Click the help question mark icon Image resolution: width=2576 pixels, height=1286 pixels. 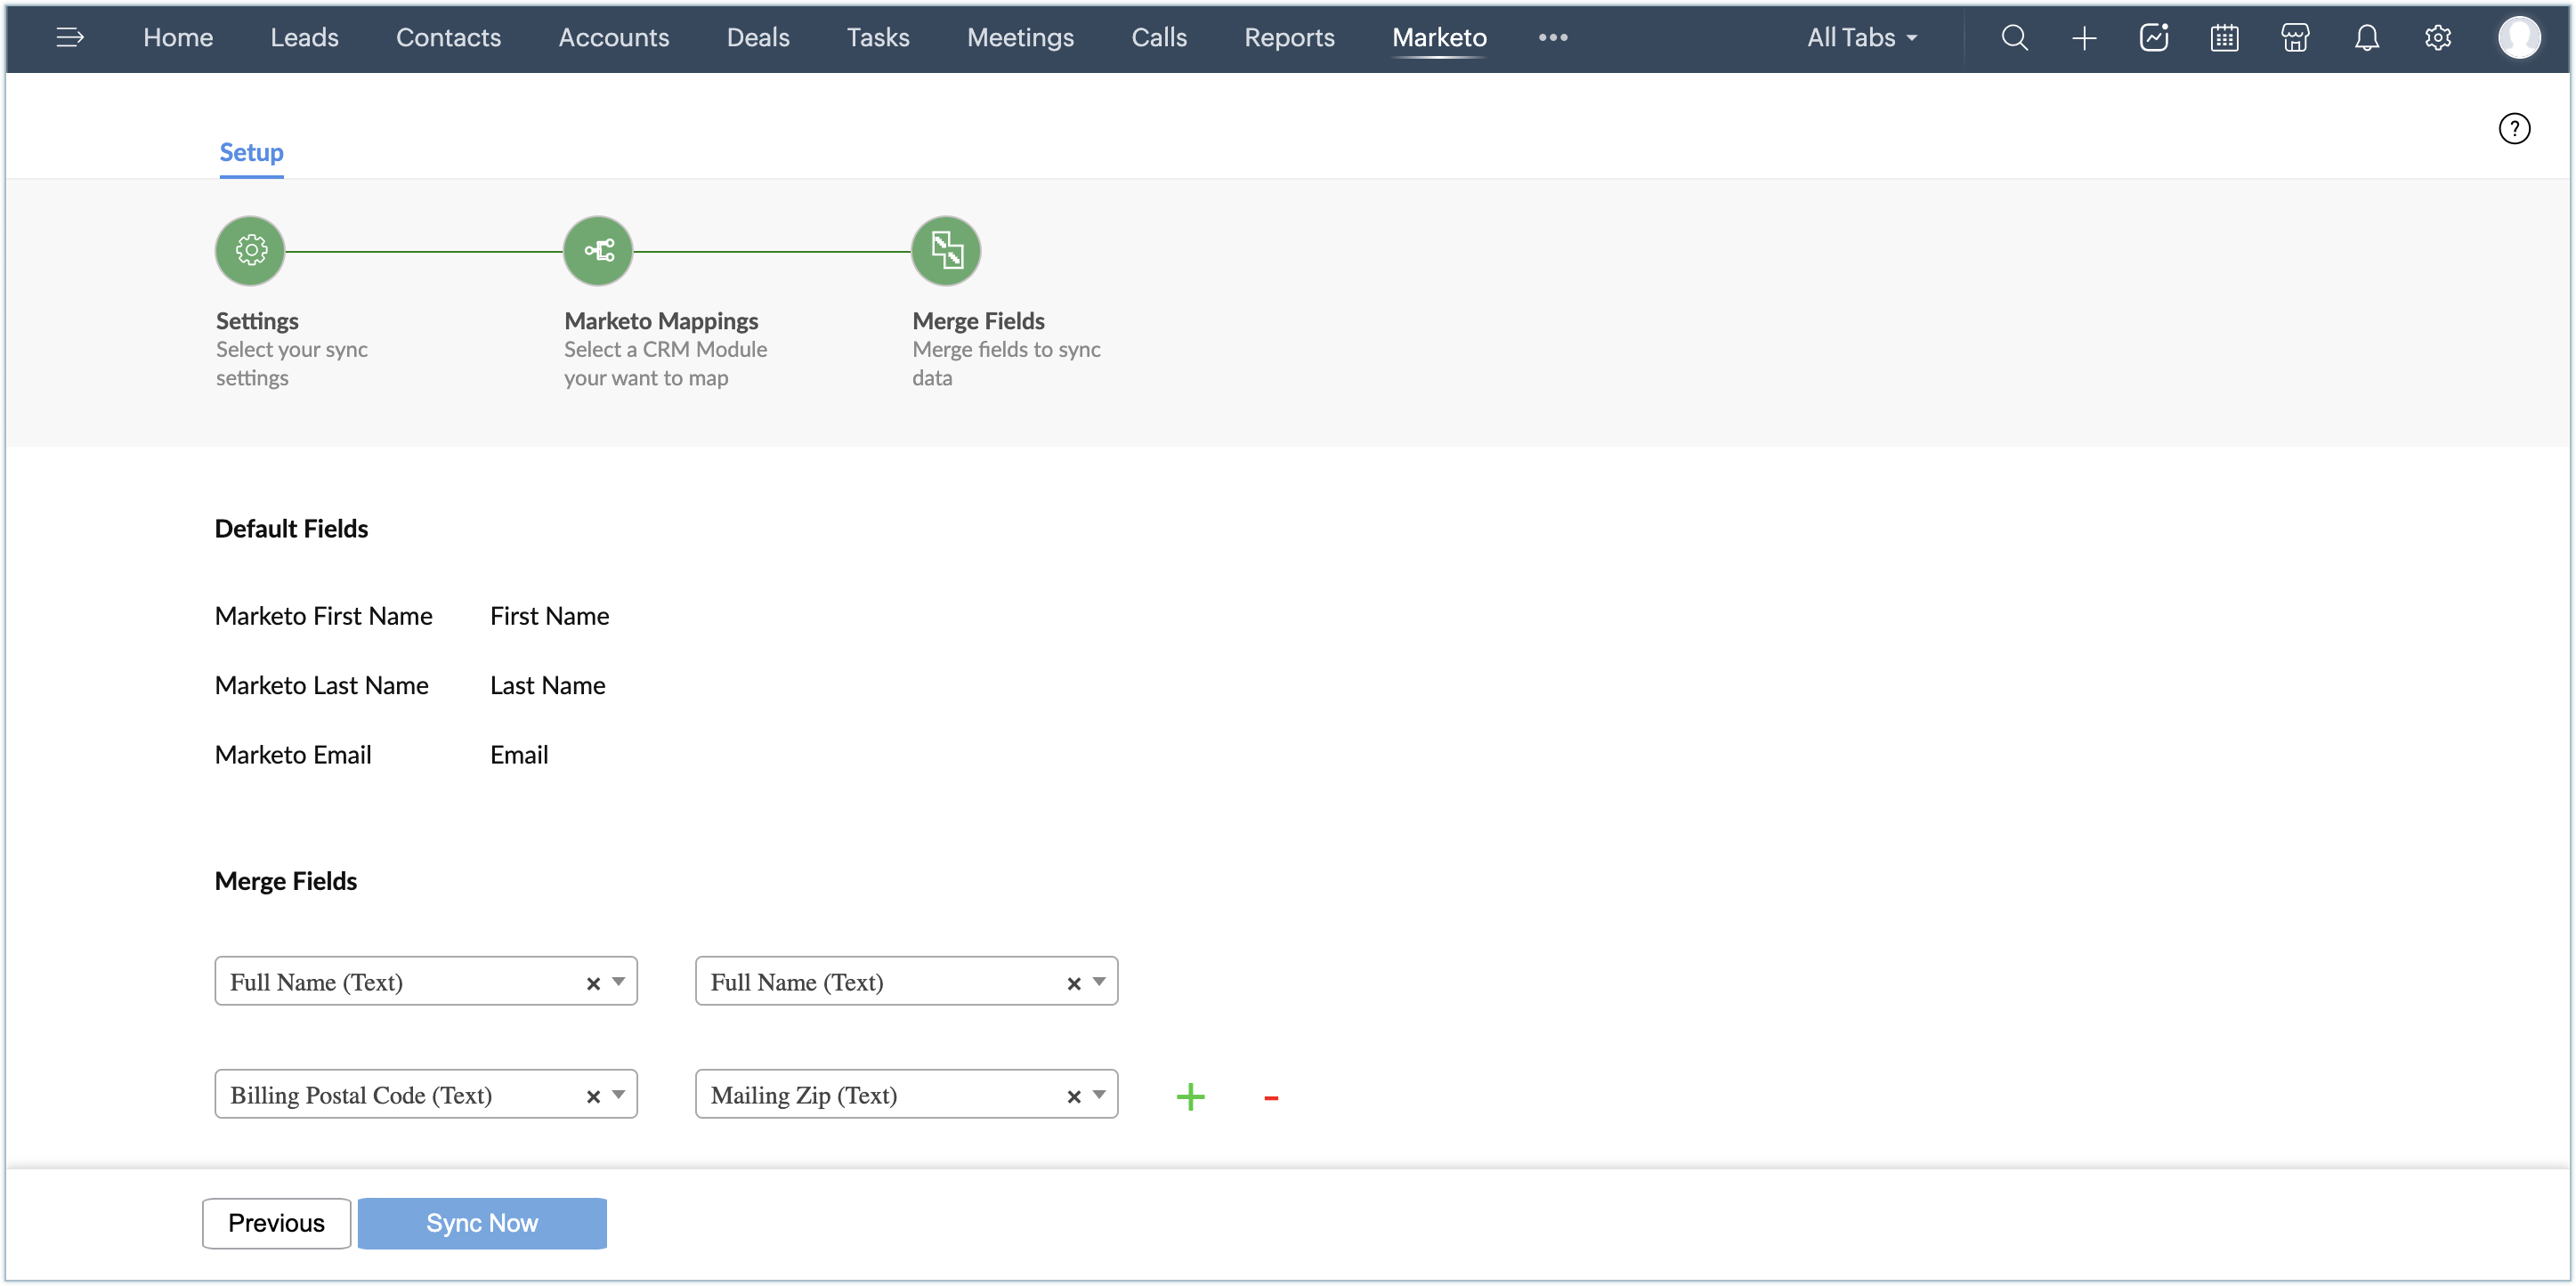click(2514, 128)
